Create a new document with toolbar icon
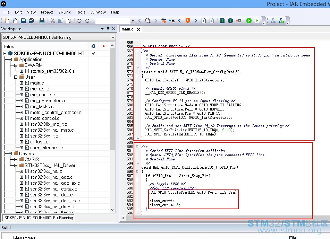The height and width of the screenshot is (239, 330). (x=7, y=20)
